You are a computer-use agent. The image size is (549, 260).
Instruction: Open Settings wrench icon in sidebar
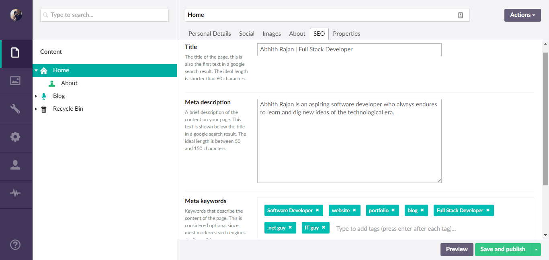point(15,109)
